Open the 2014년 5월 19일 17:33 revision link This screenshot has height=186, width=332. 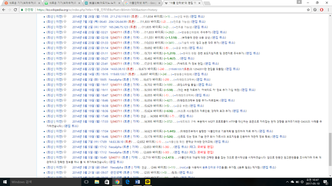click(x=90, y=122)
